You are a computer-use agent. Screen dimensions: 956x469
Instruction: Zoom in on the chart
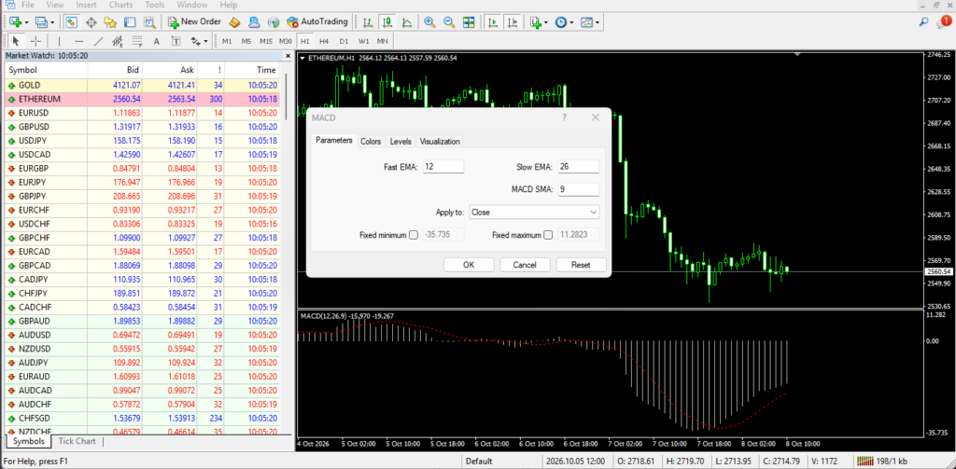tap(429, 22)
